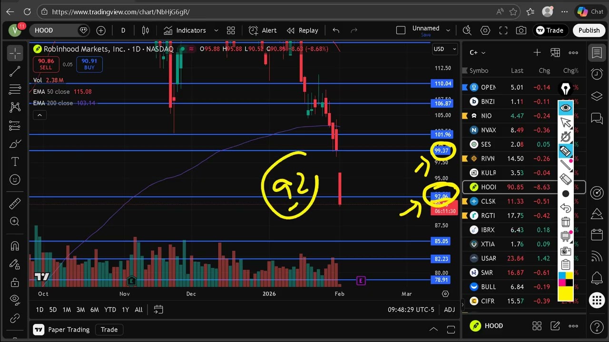The height and width of the screenshot is (342, 609).
Task: Open the D timeframe interval selector
Action: coord(123,30)
